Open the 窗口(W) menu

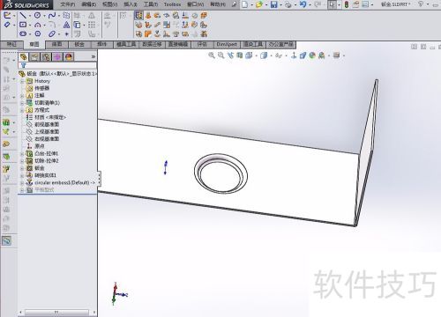pos(195,4)
